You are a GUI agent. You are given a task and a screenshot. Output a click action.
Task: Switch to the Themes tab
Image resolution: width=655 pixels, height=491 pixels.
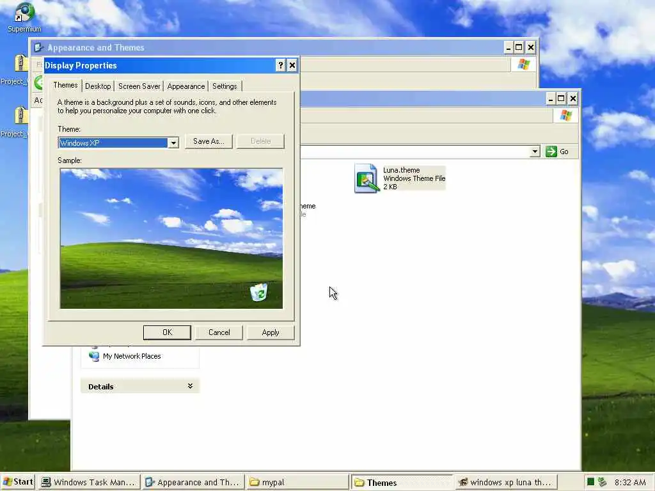coord(65,85)
